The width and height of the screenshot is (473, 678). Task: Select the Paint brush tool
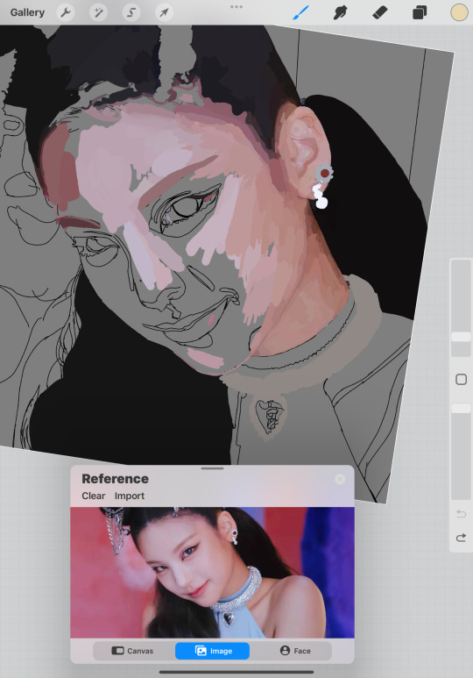pos(301,12)
